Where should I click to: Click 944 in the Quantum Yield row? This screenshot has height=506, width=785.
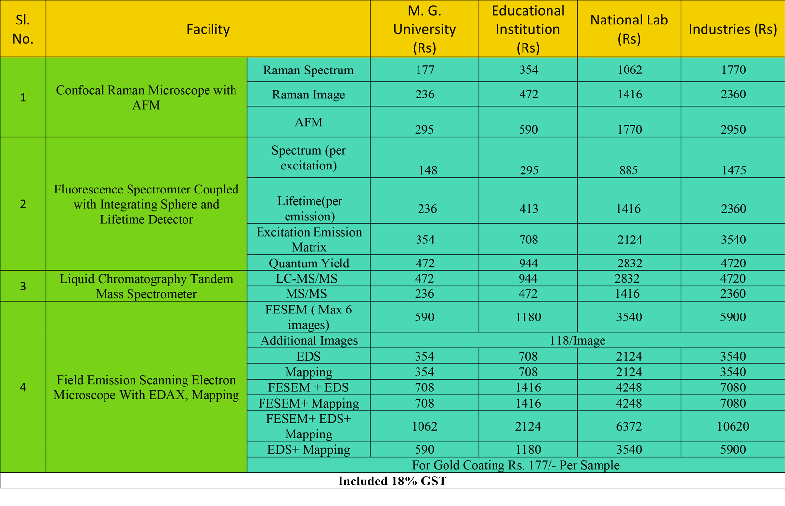pos(528,263)
